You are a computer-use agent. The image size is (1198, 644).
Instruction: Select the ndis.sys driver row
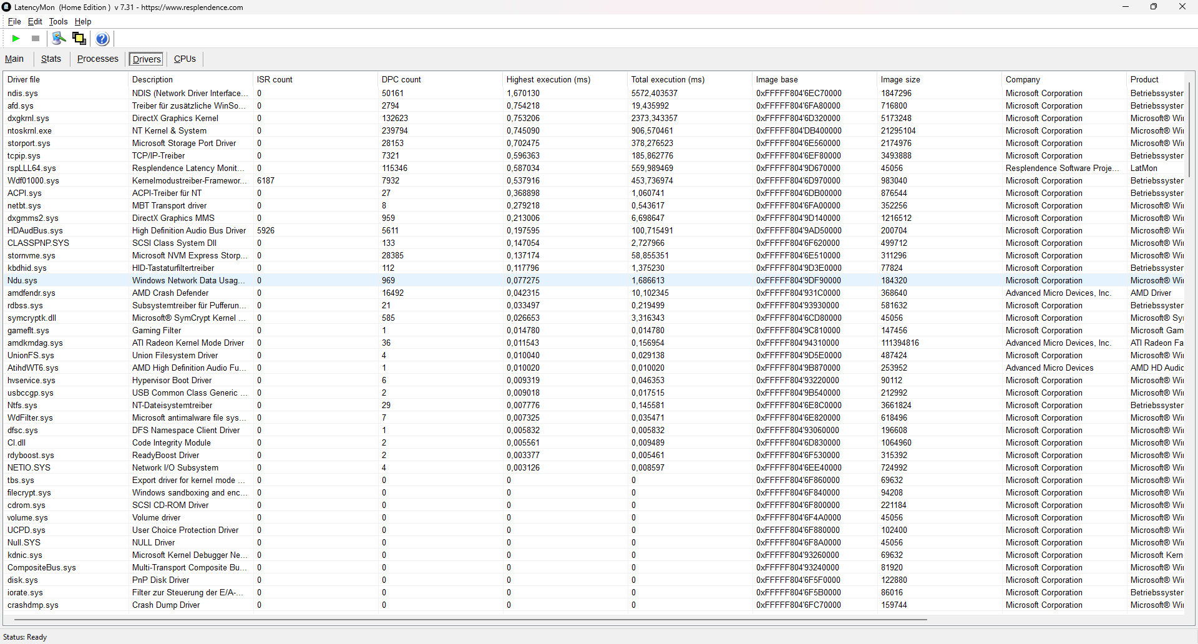click(x=594, y=93)
